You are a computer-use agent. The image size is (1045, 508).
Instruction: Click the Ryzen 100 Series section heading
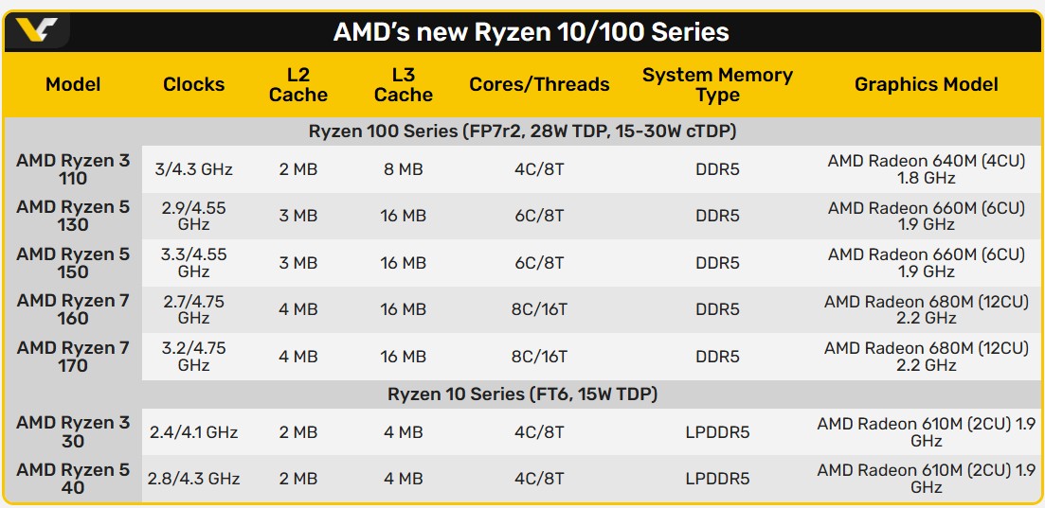(523, 131)
